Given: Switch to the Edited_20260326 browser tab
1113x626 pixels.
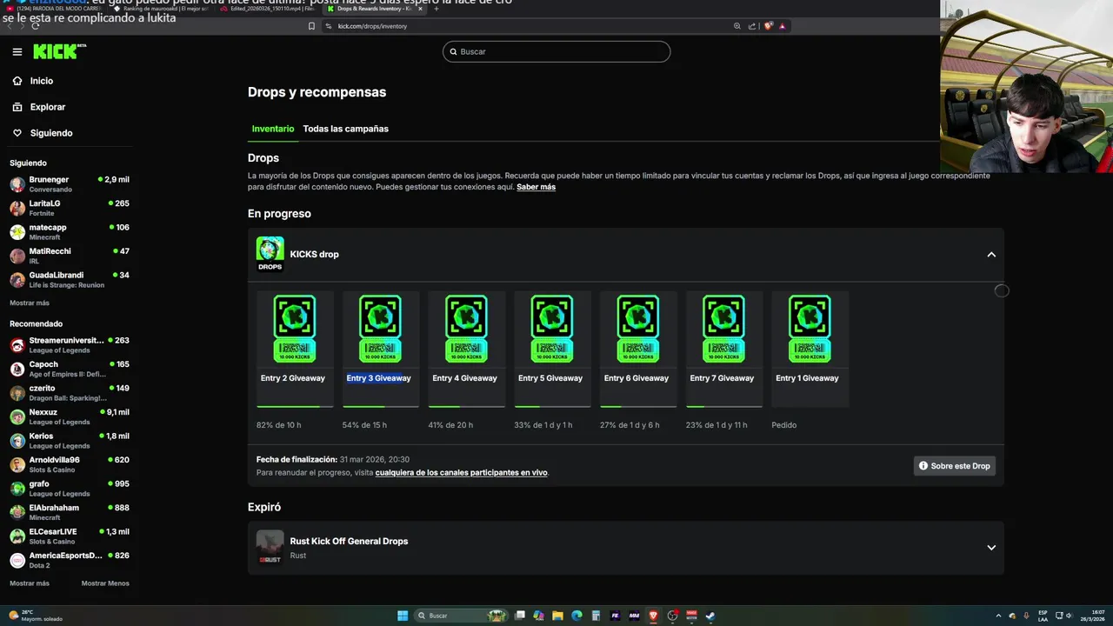Looking at the screenshot, I should (x=268, y=9).
